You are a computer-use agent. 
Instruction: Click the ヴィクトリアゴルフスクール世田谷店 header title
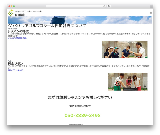[28, 13]
